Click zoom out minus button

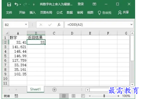click(90, 96)
